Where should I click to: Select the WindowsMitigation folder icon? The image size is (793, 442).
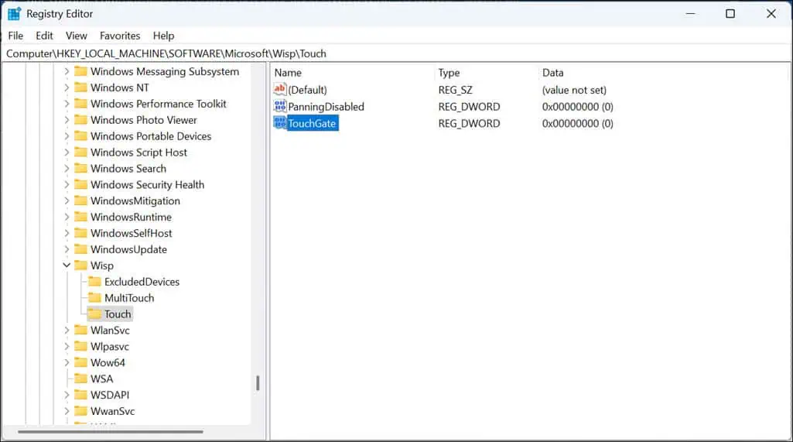coord(80,201)
